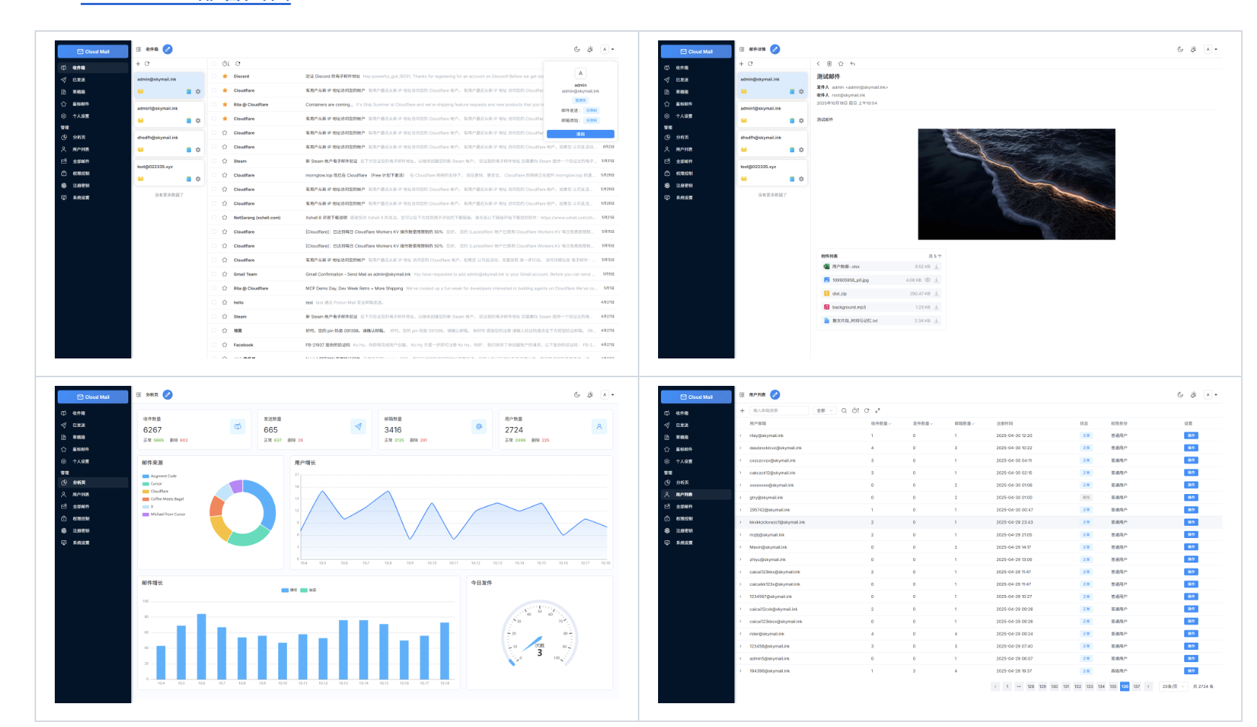Viewport: 1257px width, 727px height.
Task: Click the next page arrow in user list pagination
Action: pos(1148,687)
